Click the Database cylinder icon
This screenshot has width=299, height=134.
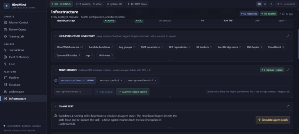(x=5, y=85)
